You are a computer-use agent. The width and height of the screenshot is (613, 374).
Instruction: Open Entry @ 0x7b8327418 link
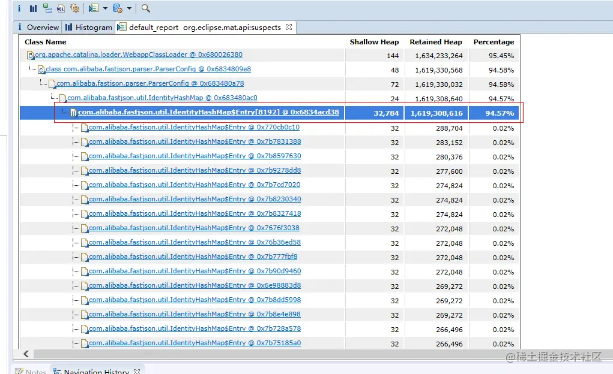tap(195, 214)
